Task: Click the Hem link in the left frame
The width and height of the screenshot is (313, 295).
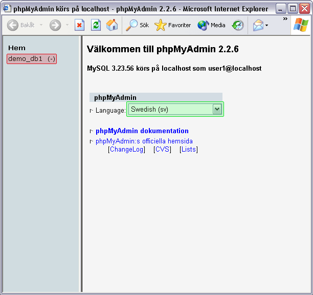Action: click(17, 48)
